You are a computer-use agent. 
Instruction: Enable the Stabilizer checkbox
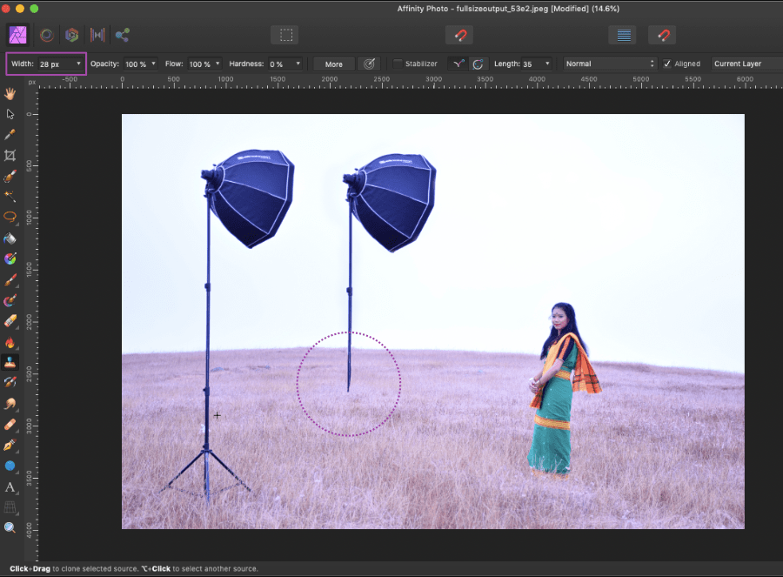pyautogui.click(x=398, y=64)
